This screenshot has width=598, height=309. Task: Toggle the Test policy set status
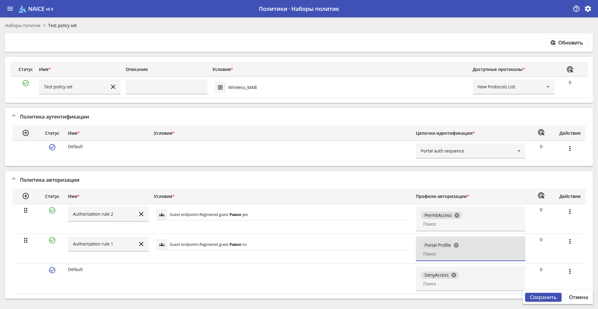point(26,83)
